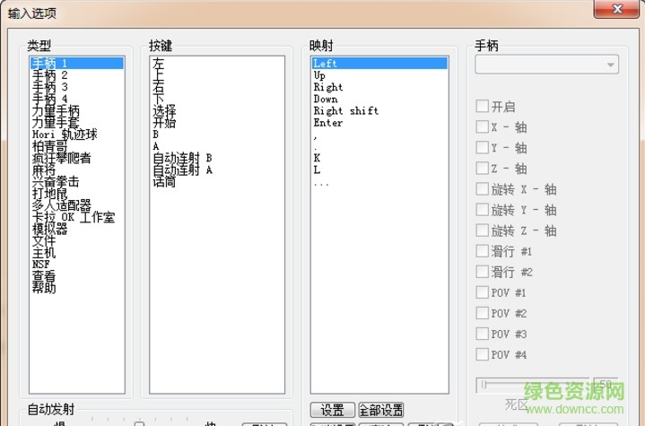The width and height of the screenshot is (645, 426).
Task: Check the 旋转 Z - 轴 option
Action: point(483,230)
